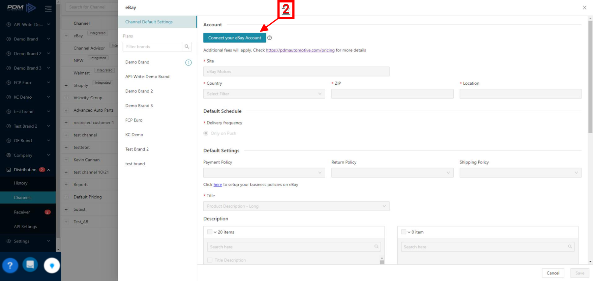The image size is (593, 281).
Task: Open the chat inbox bubble
Action: pos(30,265)
